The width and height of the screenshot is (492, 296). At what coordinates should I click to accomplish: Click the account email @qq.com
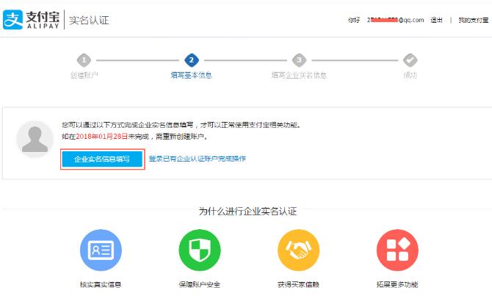395,20
